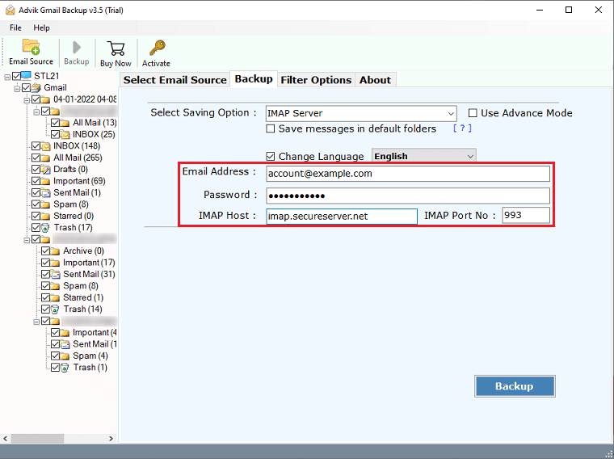This screenshot has height=459, width=614.
Task: Click the tree scrollbar left arrow
Action: coord(6,439)
